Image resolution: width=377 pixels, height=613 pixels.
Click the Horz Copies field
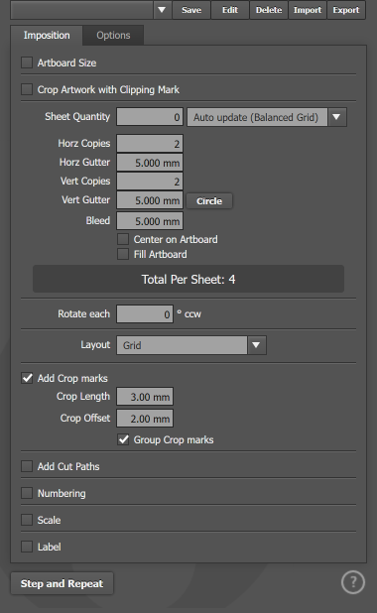click(150, 144)
